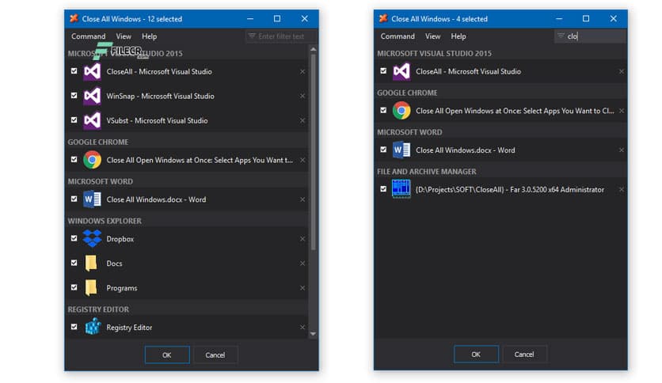Click the empty 'Enter filter text' field
The width and height of the screenshot is (662, 383).
283,36
